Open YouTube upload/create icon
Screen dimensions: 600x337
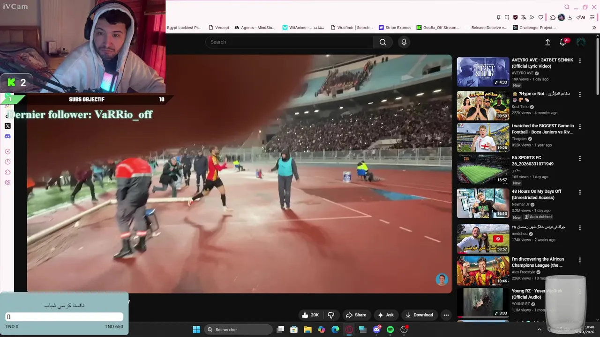(x=547, y=42)
